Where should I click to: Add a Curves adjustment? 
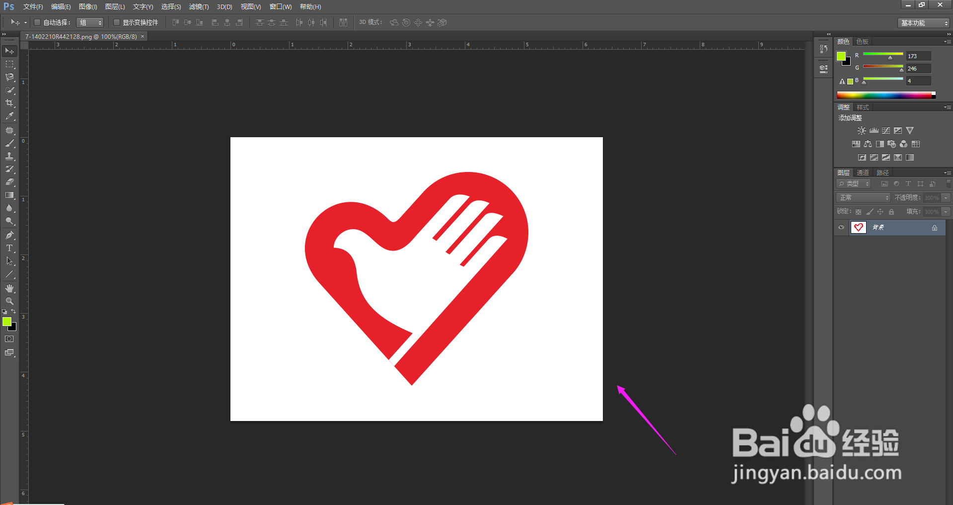(x=886, y=131)
